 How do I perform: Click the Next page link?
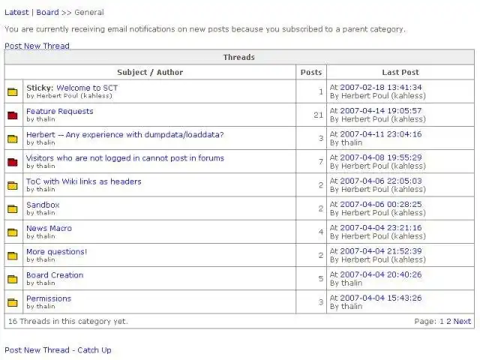[x=462, y=322]
